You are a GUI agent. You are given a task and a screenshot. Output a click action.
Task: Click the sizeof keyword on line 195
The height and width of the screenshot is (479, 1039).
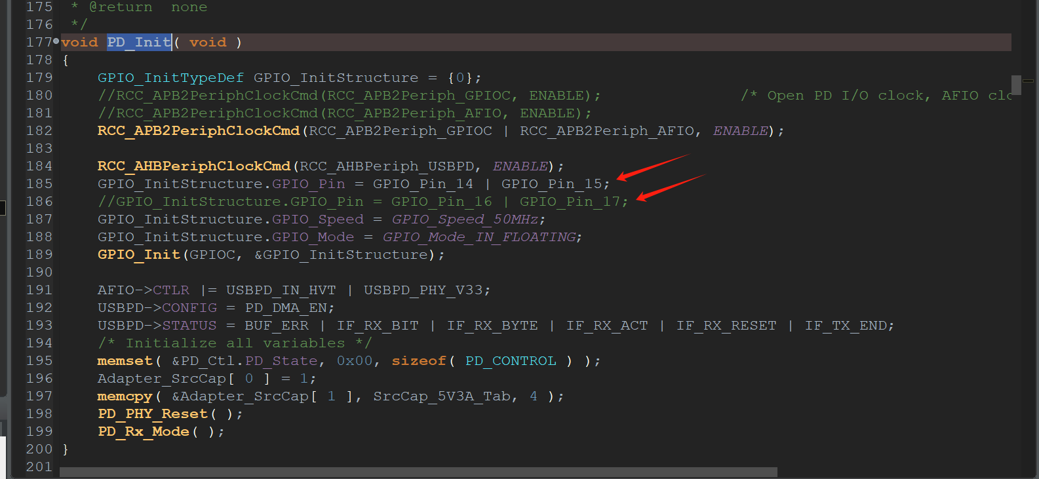coord(419,361)
